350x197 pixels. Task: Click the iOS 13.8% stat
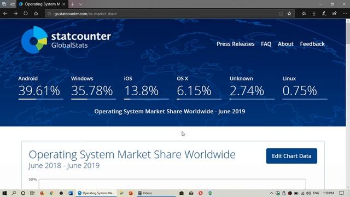[146, 88]
